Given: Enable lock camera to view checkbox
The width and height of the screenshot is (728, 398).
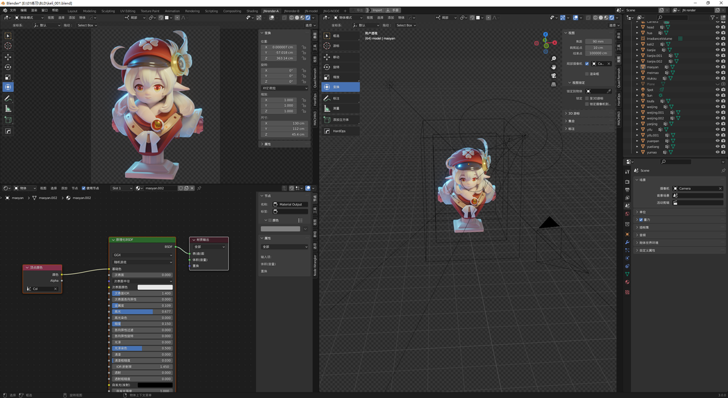Looking at the screenshot, I should 587,104.
